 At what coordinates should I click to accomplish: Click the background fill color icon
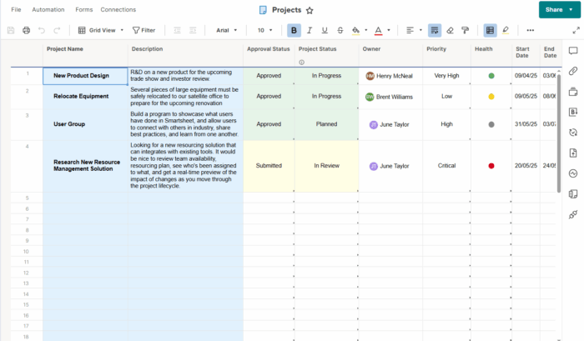(355, 31)
